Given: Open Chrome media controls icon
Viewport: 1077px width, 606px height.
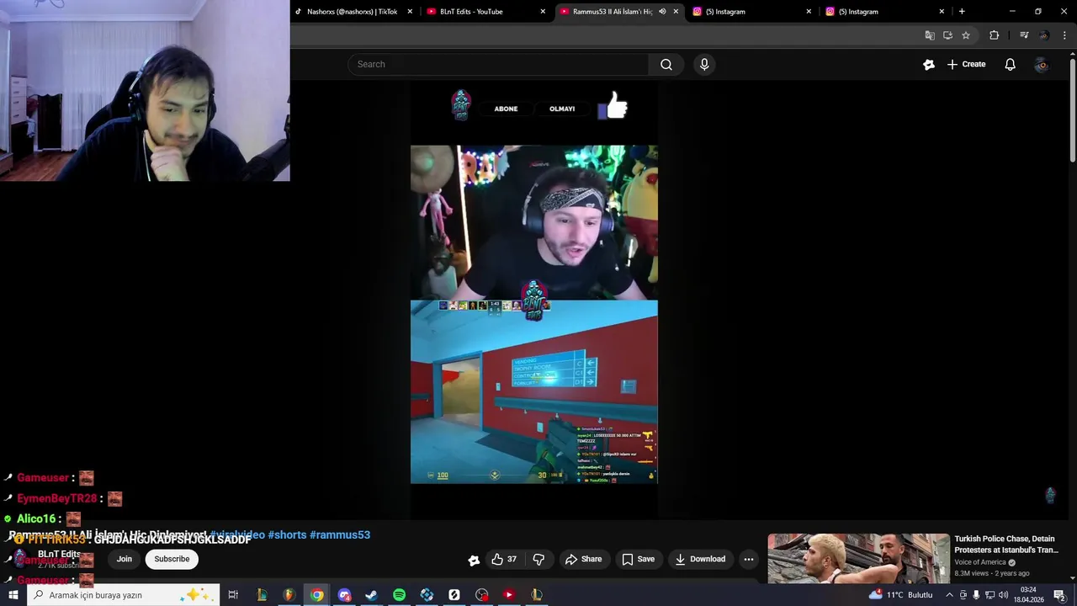Looking at the screenshot, I should pyautogui.click(x=1024, y=35).
